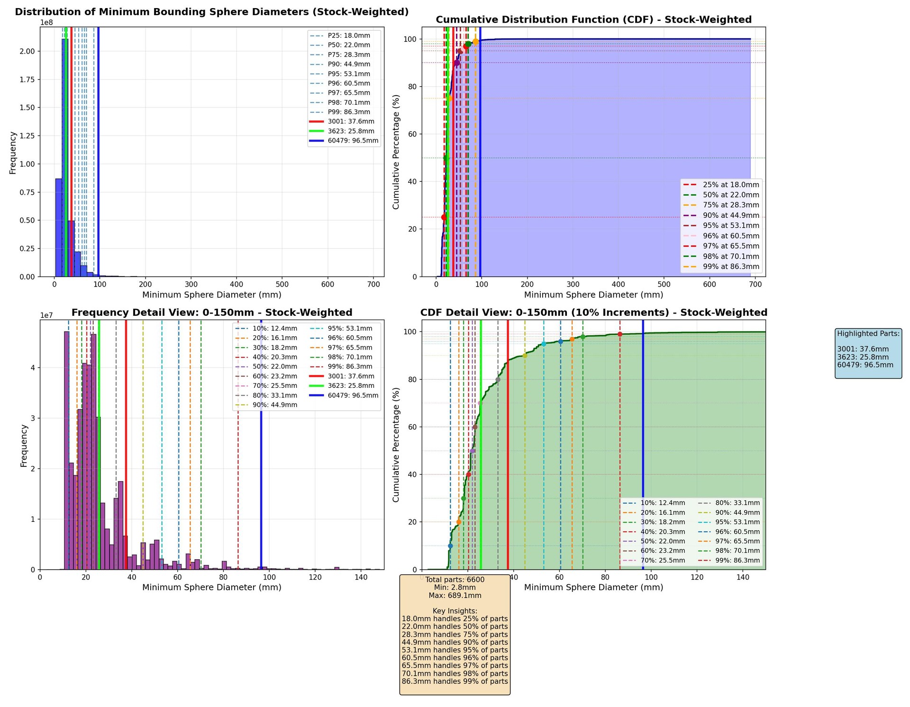
Task: Click the 10% blue marker dot on CDF detail chart
Action: click(450, 546)
